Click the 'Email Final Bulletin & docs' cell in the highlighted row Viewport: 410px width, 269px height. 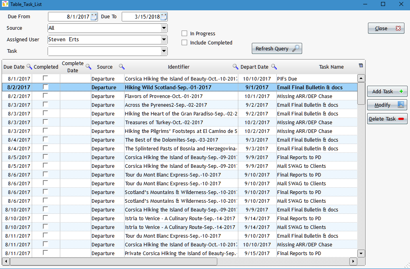point(317,87)
